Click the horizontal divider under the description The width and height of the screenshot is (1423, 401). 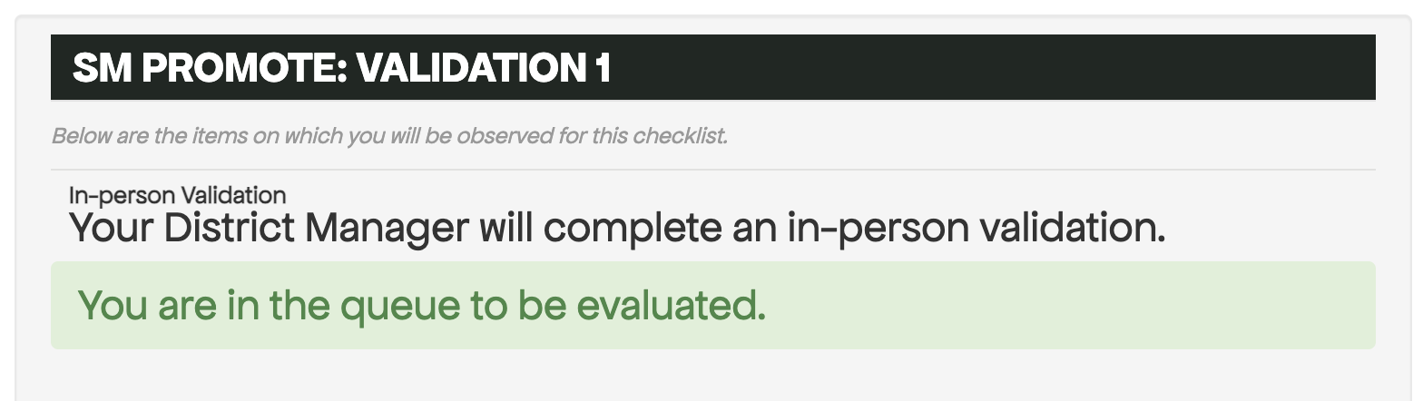point(712,170)
